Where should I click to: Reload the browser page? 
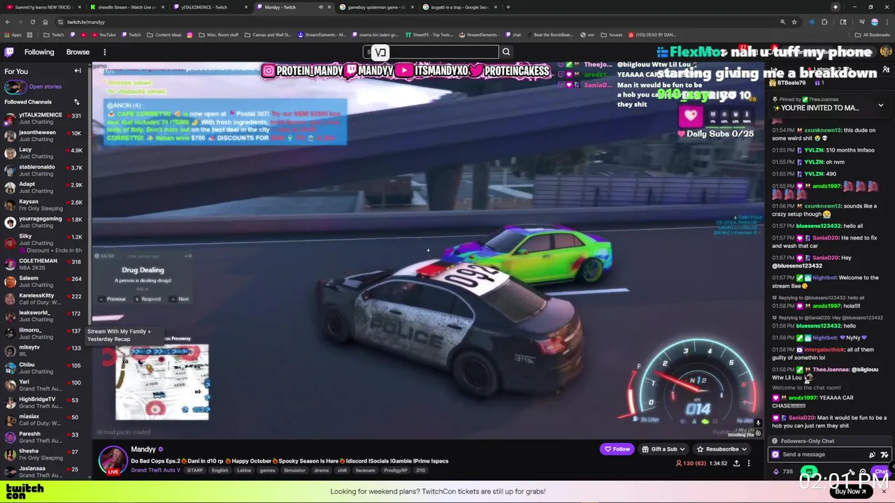click(x=32, y=22)
